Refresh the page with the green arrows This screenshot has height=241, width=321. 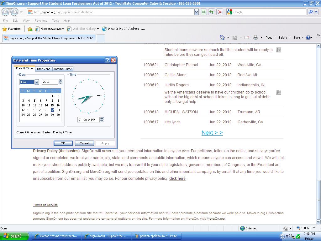pyautogui.click(x=212, y=12)
